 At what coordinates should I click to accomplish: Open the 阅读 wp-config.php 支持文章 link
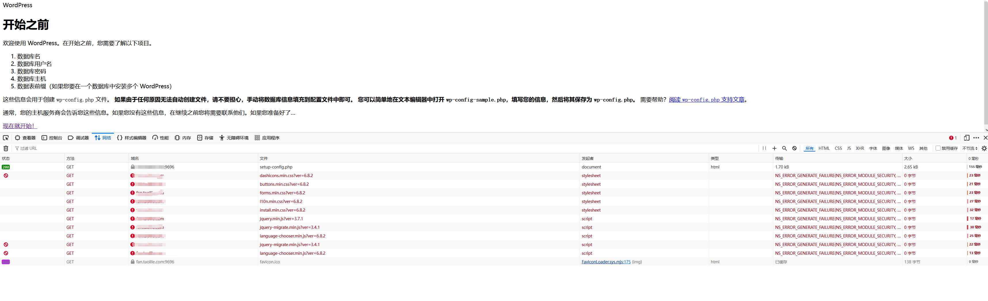pyautogui.click(x=707, y=99)
